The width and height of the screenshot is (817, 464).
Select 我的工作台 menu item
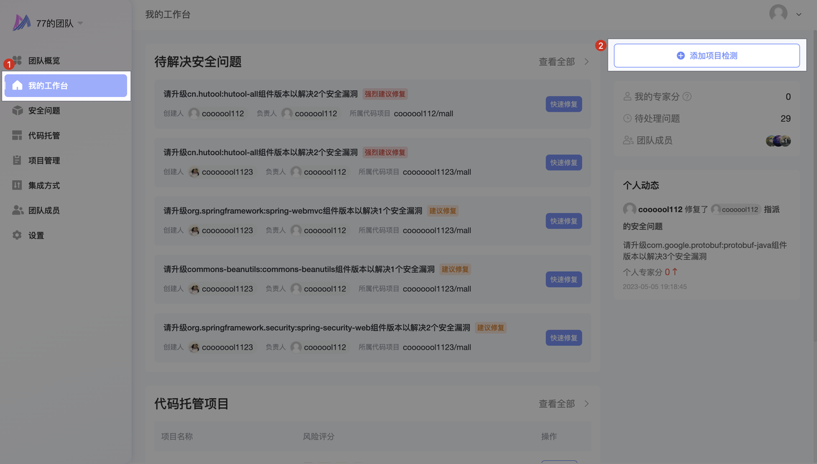[x=66, y=86]
